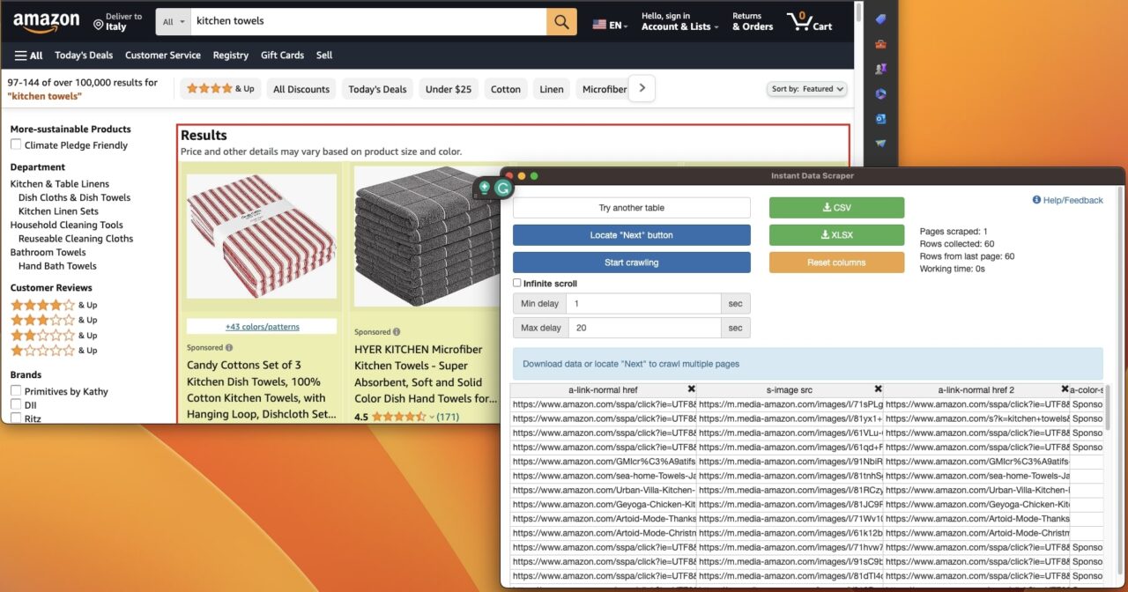Image resolution: width=1128 pixels, height=592 pixels.
Task: Remove the a-link-normal href column
Action: point(691,389)
